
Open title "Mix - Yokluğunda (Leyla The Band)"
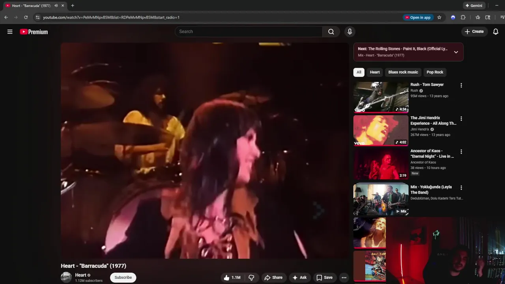431,190
